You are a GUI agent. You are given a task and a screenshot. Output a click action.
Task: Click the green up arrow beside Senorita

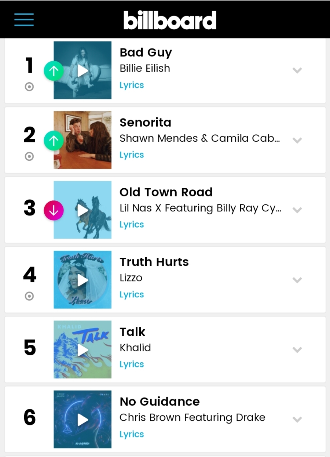pos(54,141)
